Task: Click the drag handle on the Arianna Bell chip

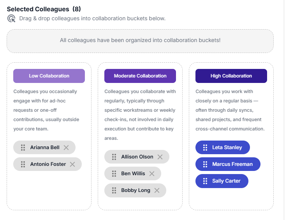Action: click(x=23, y=148)
